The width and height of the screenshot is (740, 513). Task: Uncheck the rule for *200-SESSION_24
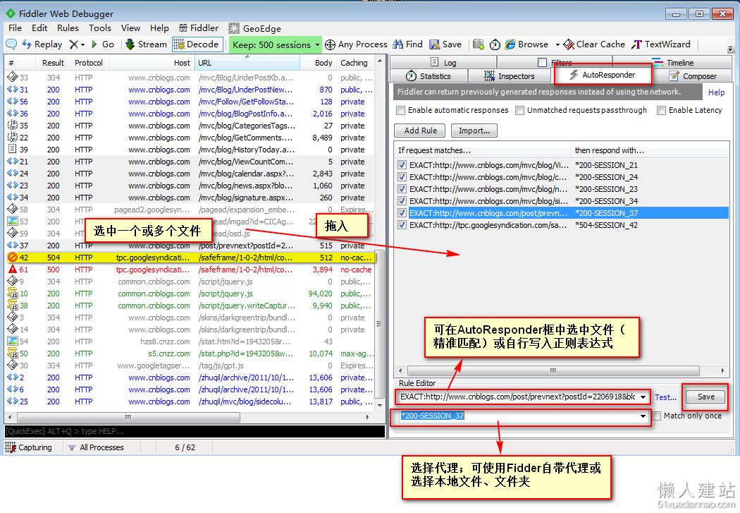pos(402,177)
